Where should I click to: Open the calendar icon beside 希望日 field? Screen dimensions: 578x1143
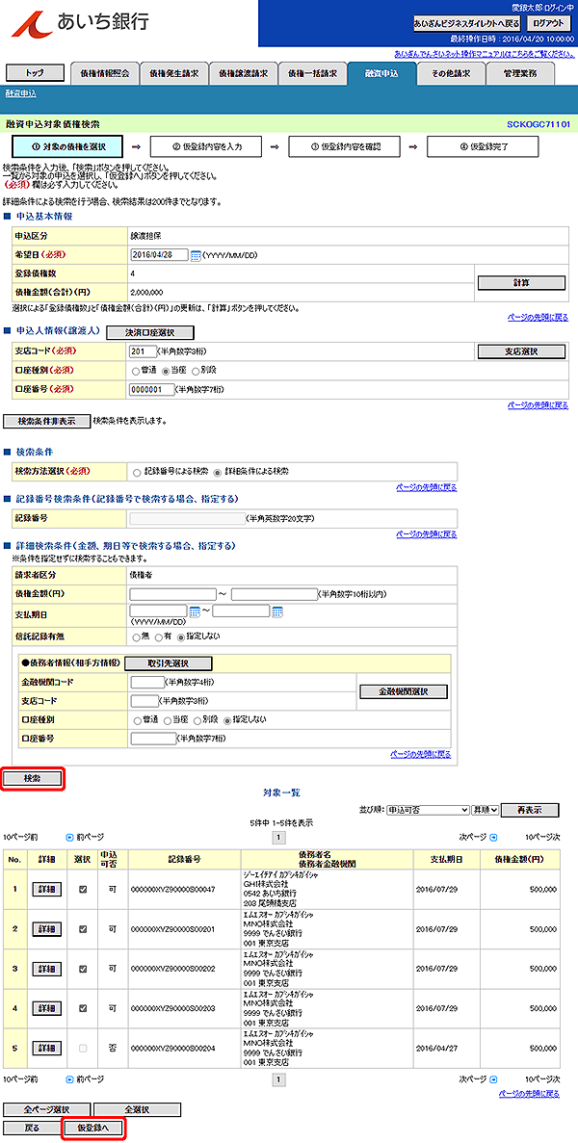pos(195,255)
